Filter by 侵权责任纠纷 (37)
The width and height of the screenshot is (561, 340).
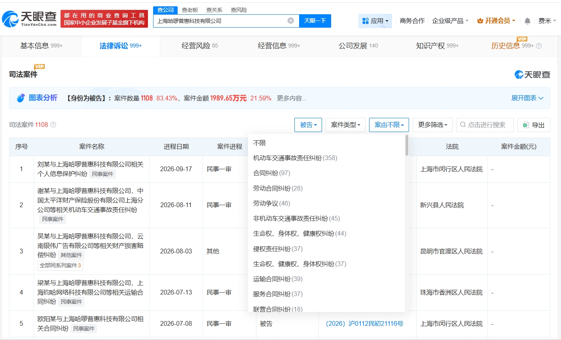tap(326, 249)
